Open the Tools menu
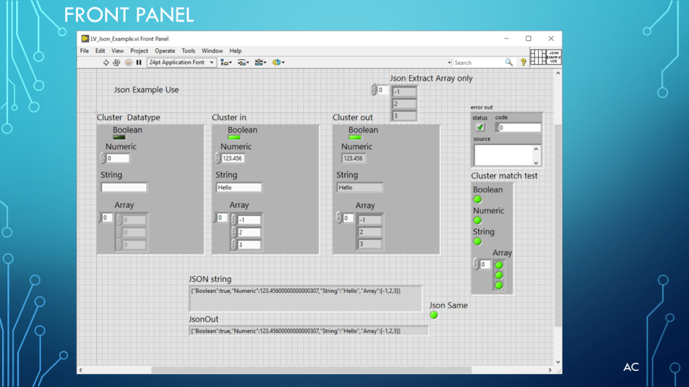Image resolution: width=689 pixels, height=387 pixels. click(x=188, y=51)
